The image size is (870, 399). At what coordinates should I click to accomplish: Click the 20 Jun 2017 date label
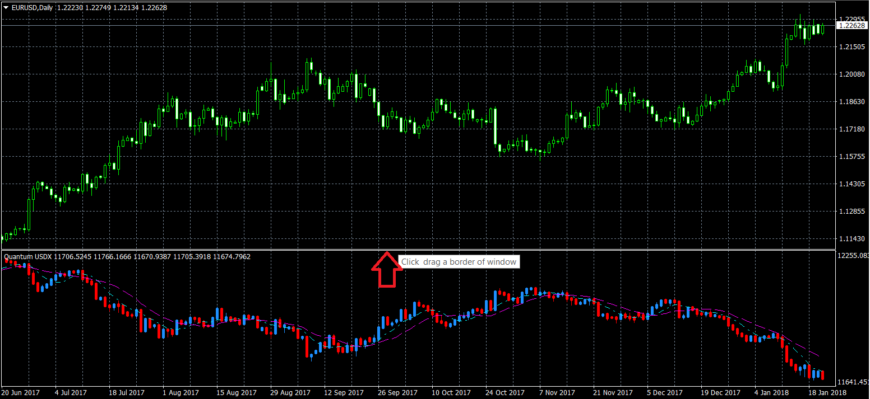pyautogui.click(x=21, y=393)
